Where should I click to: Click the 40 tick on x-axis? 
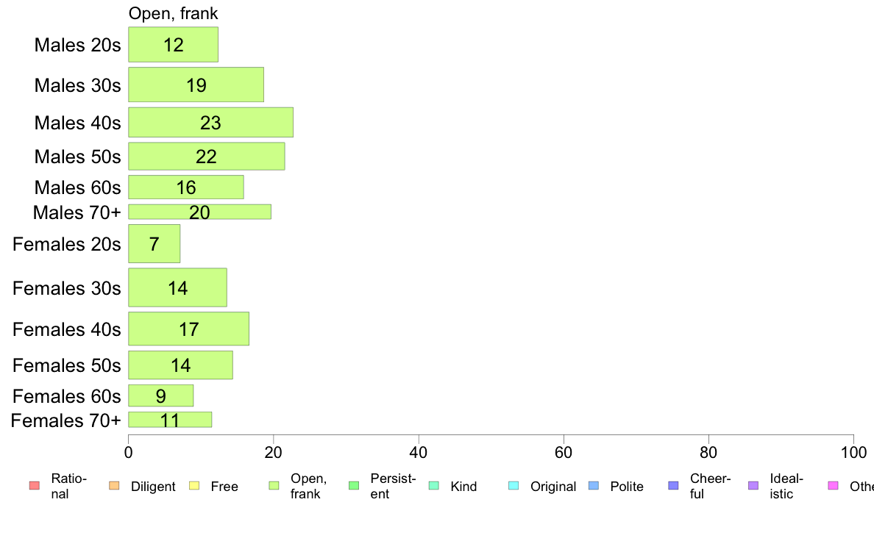coord(419,452)
